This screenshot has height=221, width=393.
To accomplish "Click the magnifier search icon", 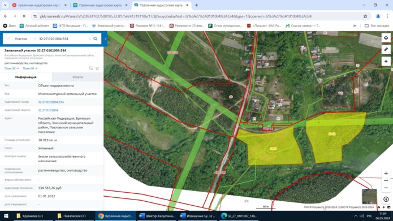I will pyautogui.click(x=95, y=39).
